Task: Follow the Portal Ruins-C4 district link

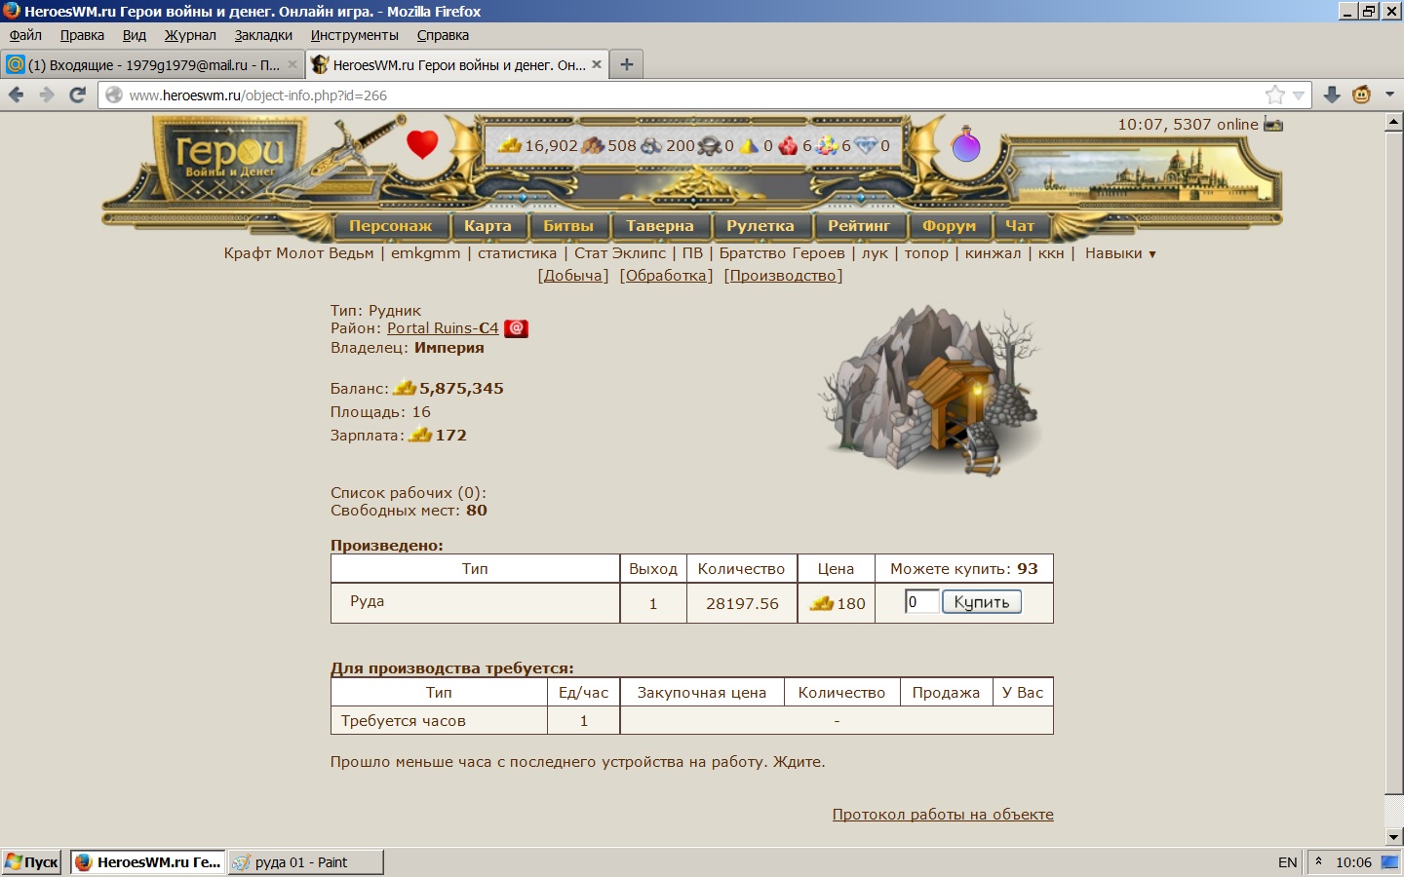Action: pyautogui.click(x=443, y=328)
